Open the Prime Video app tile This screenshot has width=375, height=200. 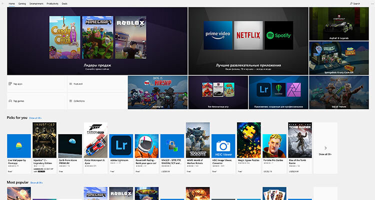tap(218, 35)
